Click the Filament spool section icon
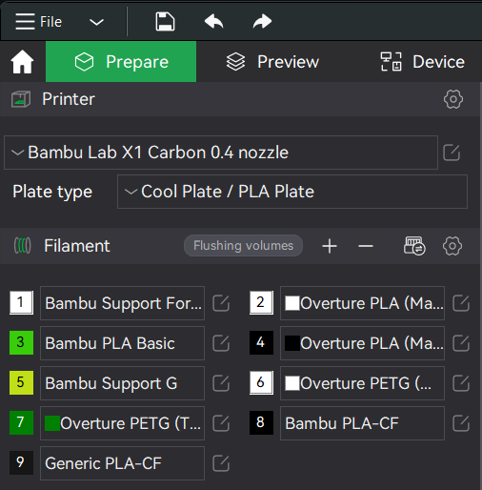Viewport: 482px width, 490px height. [23, 246]
